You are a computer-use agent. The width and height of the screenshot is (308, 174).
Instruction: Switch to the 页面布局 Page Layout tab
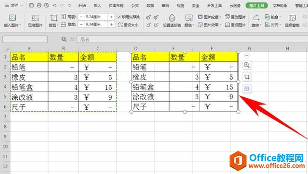[116, 5]
